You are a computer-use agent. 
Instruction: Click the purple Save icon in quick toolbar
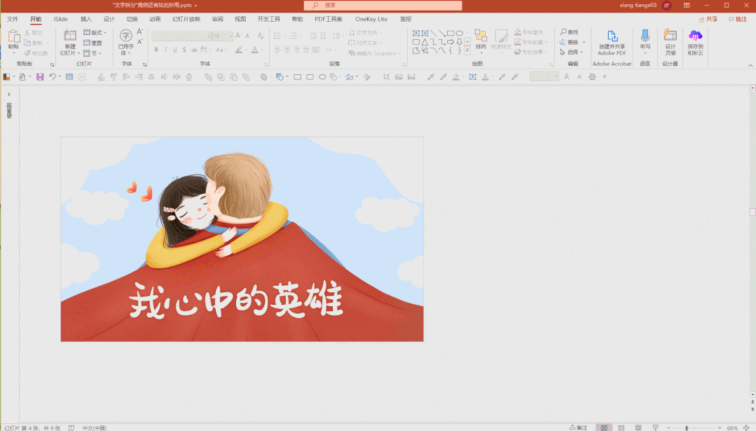click(40, 76)
